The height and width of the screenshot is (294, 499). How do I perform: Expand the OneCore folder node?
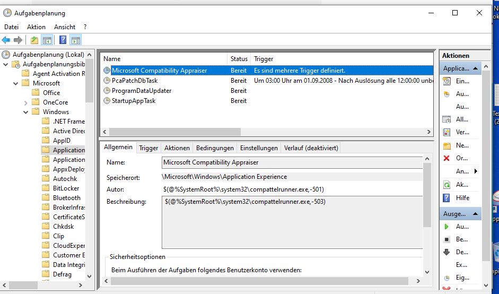coord(26,102)
